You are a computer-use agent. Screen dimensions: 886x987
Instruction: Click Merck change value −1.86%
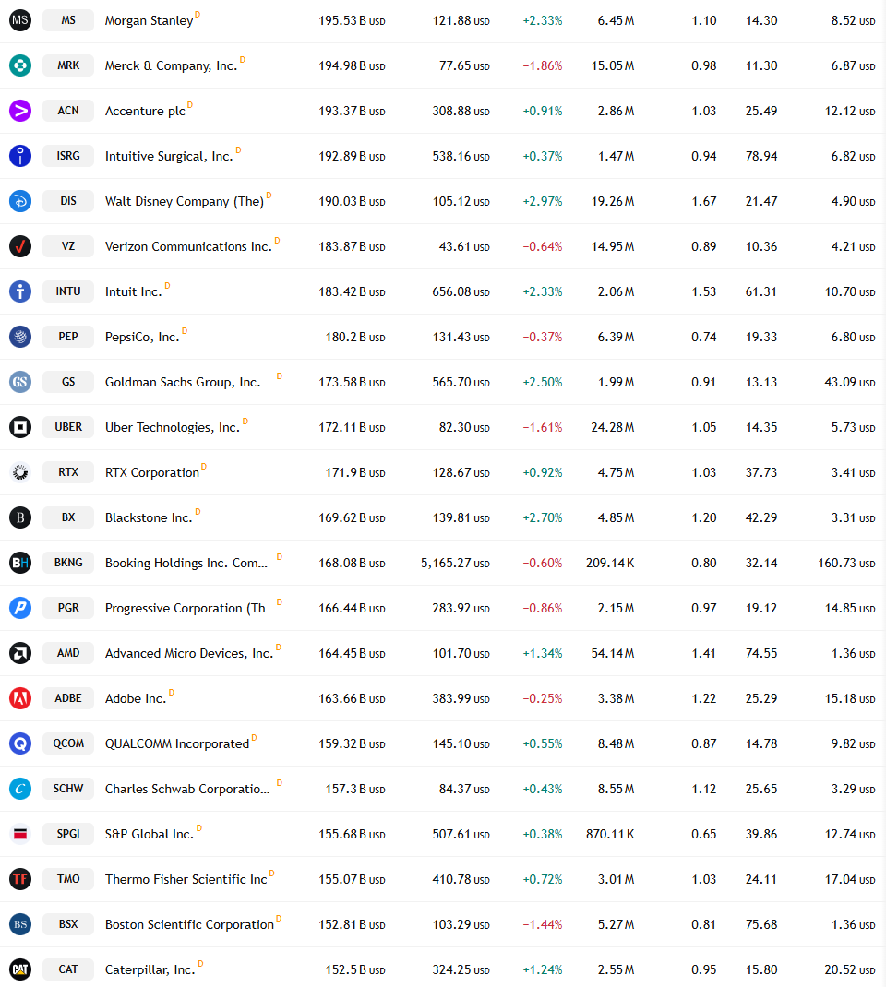tap(542, 66)
